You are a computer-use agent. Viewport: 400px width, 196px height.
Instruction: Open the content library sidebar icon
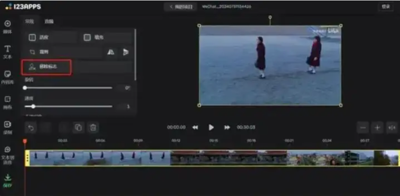point(7,76)
